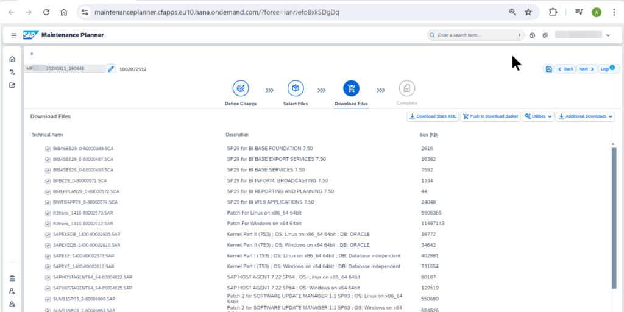Toggle the checkbox for BIBASES29_0-80000490.SCA
This screenshot has width=624, height=312.
pos(48,171)
